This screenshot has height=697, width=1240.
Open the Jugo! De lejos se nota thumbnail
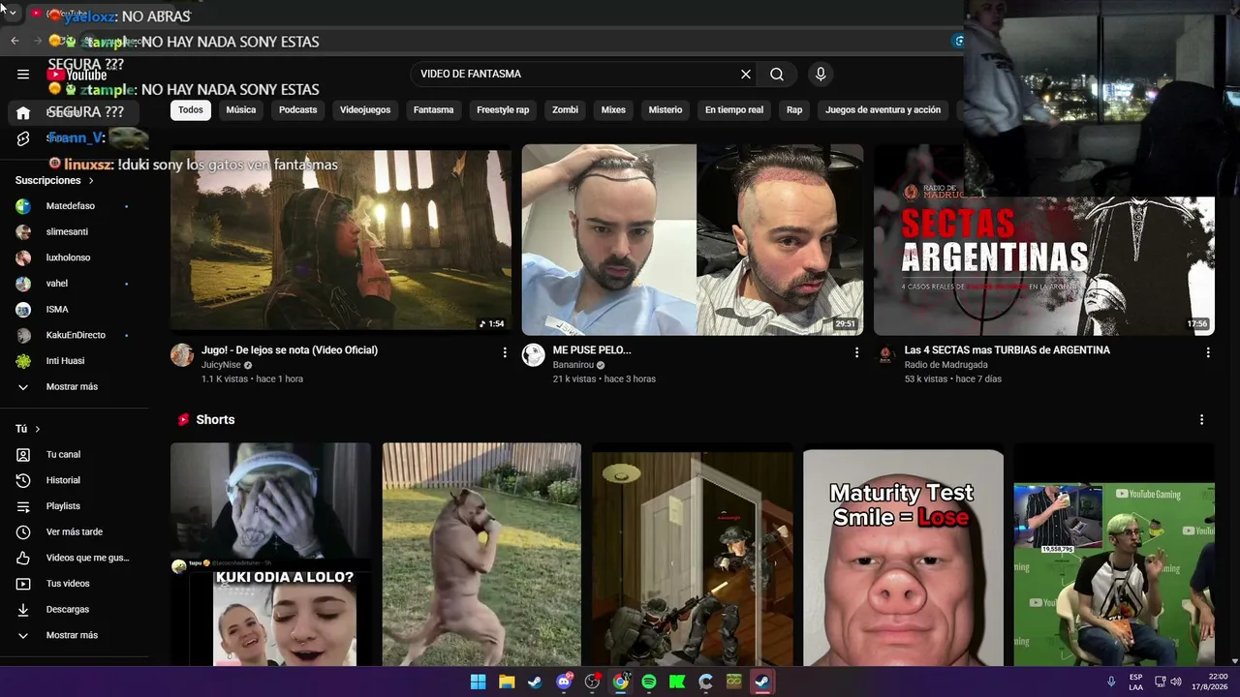pos(341,239)
